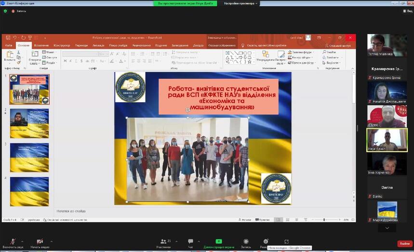
Task: Show more participants with down chevron
Action: [x=387, y=228]
